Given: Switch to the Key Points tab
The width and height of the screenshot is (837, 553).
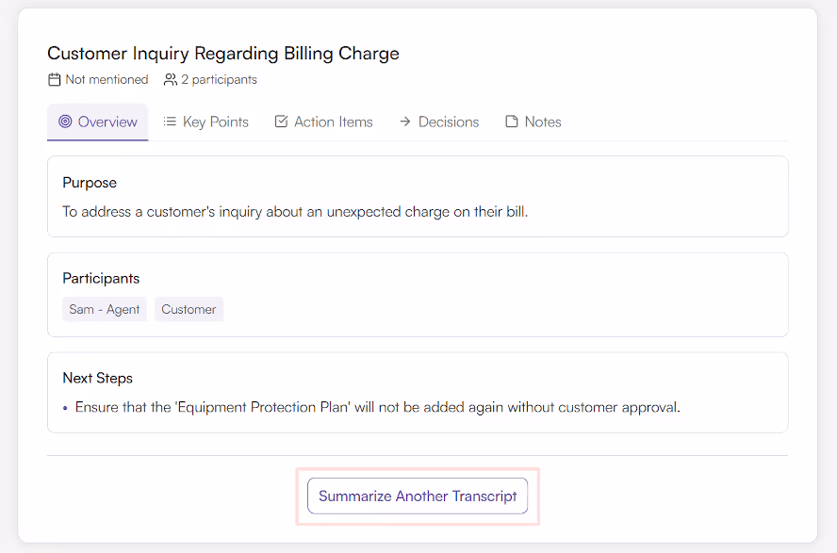Looking at the screenshot, I should tap(215, 122).
